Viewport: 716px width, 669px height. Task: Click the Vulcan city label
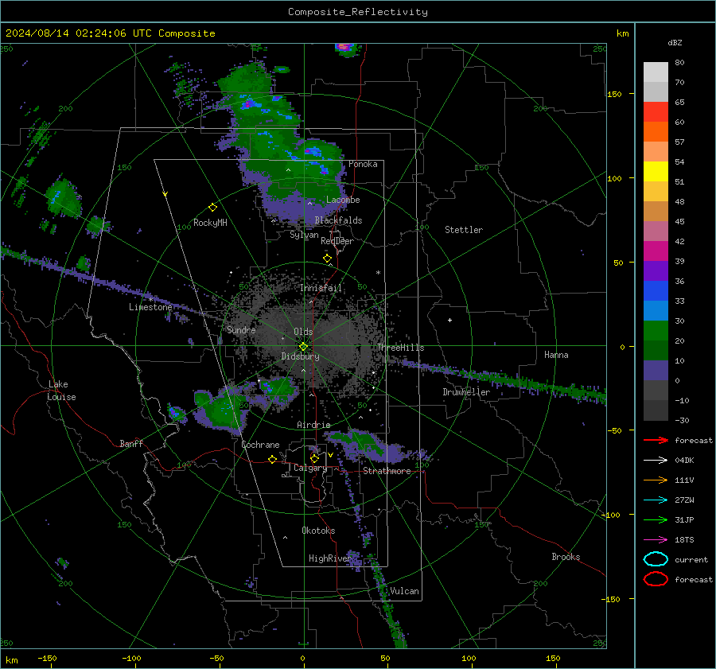[x=404, y=591]
